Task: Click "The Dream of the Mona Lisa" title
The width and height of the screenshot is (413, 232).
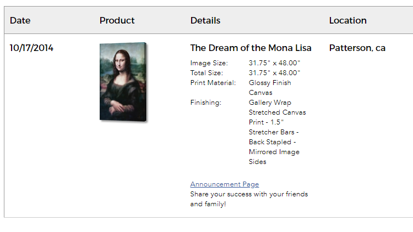Action: (251, 48)
